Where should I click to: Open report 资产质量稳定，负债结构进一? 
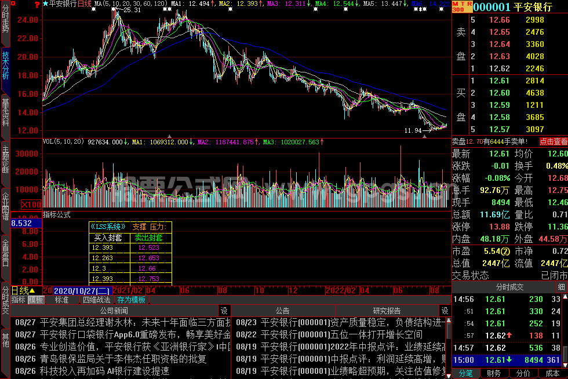click(x=341, y=322)
